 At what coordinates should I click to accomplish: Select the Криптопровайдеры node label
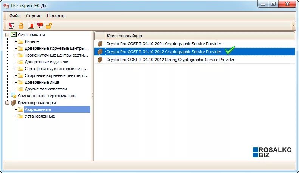point(37,103)
